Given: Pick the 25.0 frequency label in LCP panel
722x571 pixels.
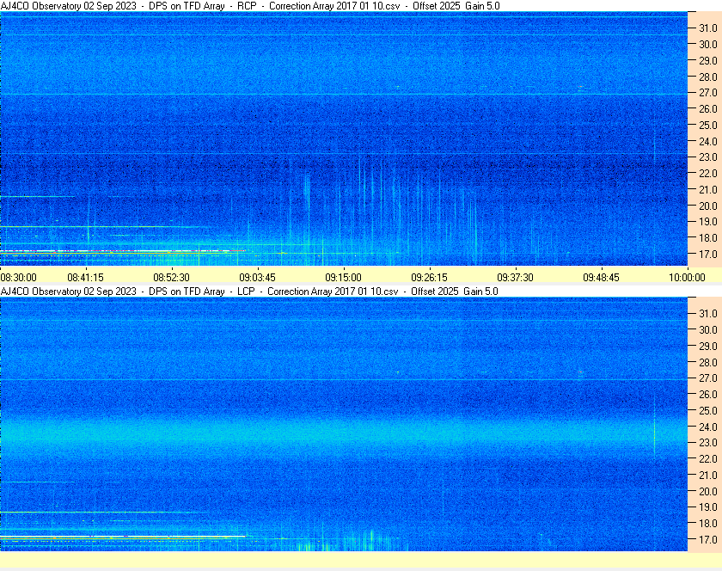Looking at the screenshot, I should pyautogui.click(x=708, y=410).
